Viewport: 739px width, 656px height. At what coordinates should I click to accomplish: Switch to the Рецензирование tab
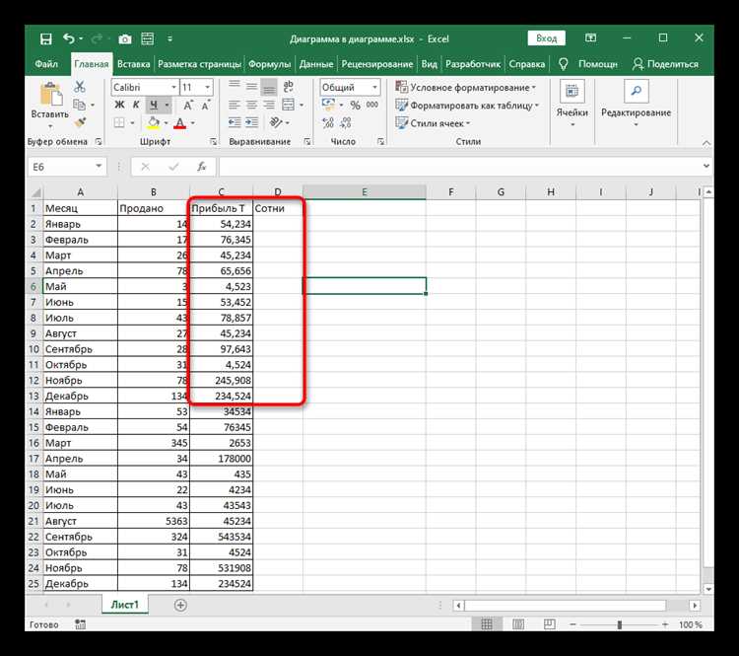(x=377, y=64)
